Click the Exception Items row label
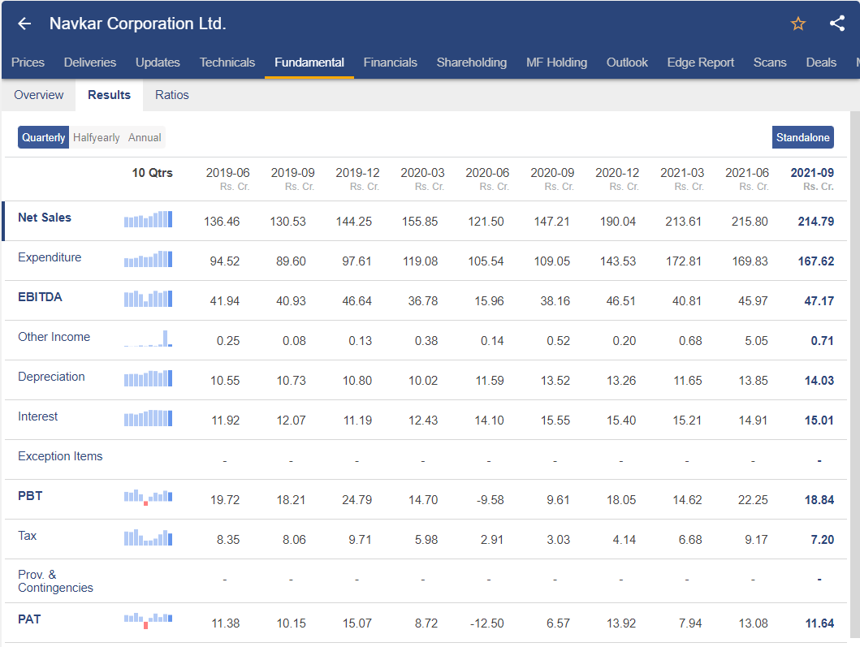The height and width of the screenshot is (647, 860). [x=60, y=456]
